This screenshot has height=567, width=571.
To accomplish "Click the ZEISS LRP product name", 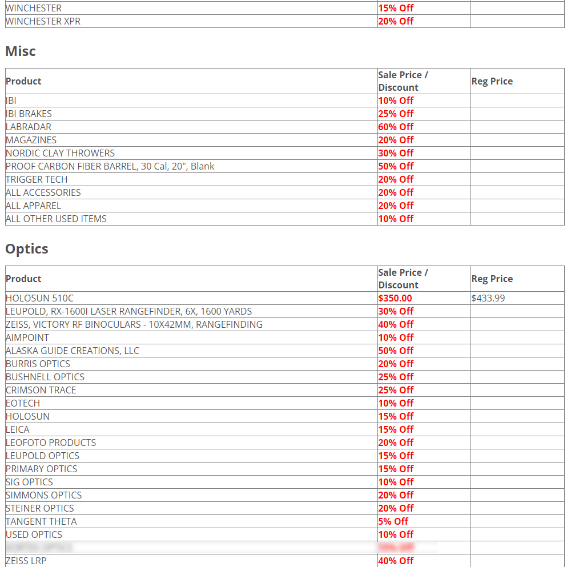I will [x=26, y=561].
